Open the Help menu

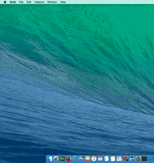pyautogui.click(x=63, y=2)
